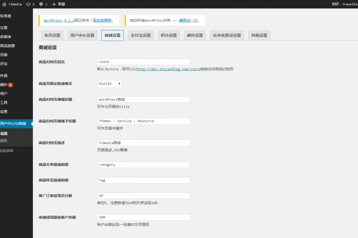Click the WordPress 4.1.1 release link
Image resolution: width=358 pixels, height=238 pixels.
59,20
